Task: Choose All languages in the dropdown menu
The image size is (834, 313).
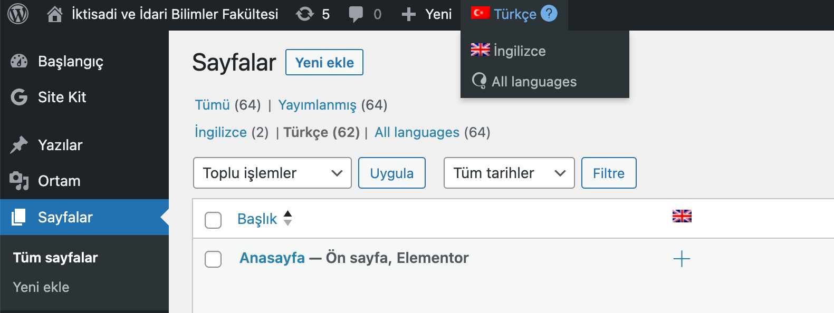Action: click(x=534, y=82)
